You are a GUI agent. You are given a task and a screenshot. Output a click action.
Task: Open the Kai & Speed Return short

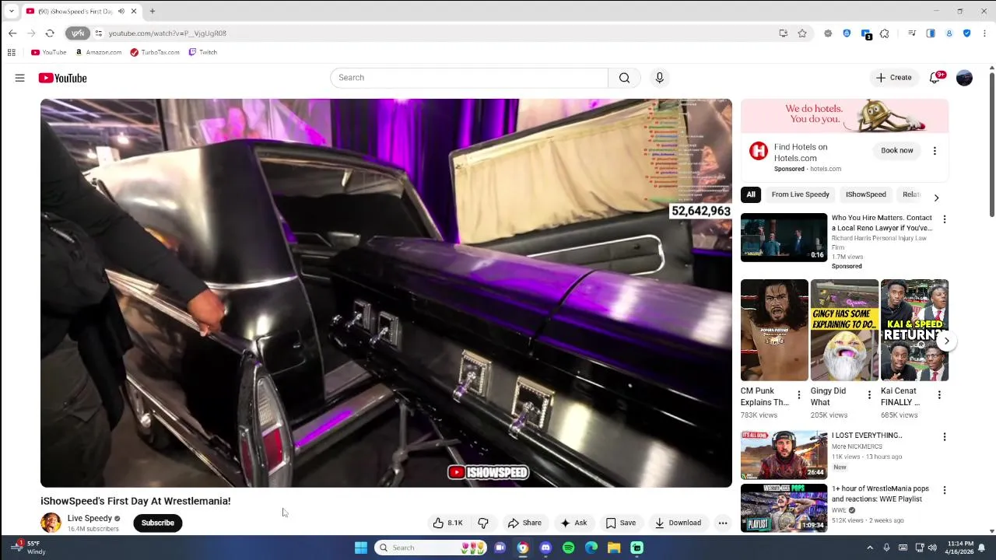point(914,331)
